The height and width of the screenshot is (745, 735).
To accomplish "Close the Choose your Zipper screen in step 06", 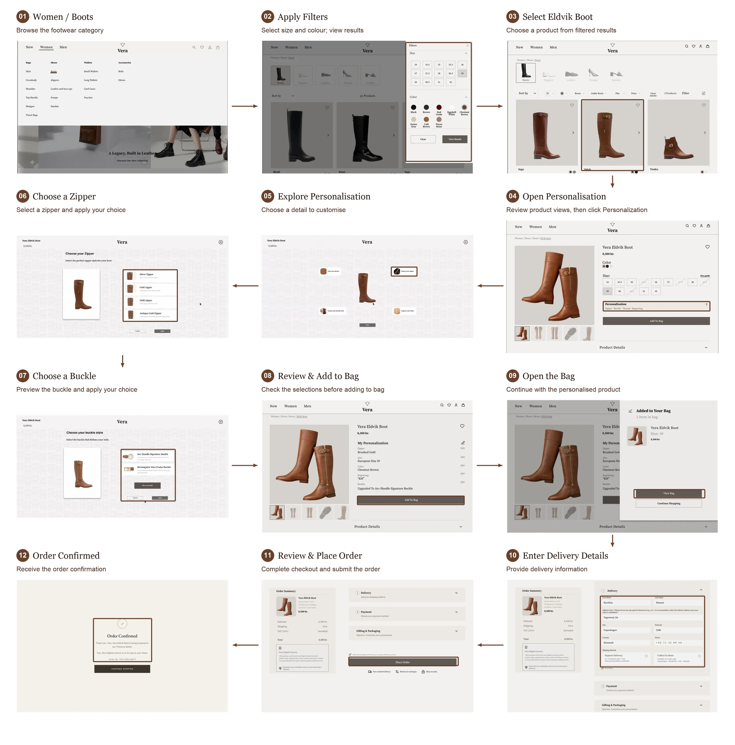I will pyautogui.click(x=221, y=242).
